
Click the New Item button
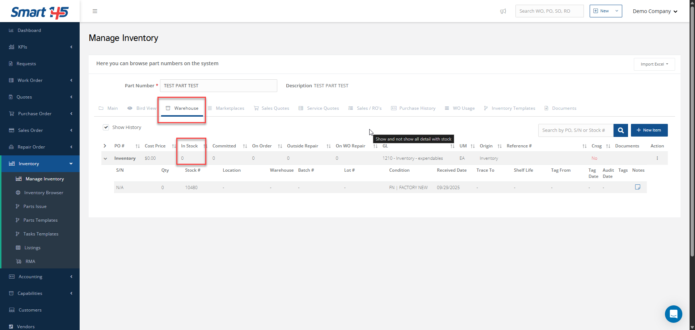pos(649,130)
